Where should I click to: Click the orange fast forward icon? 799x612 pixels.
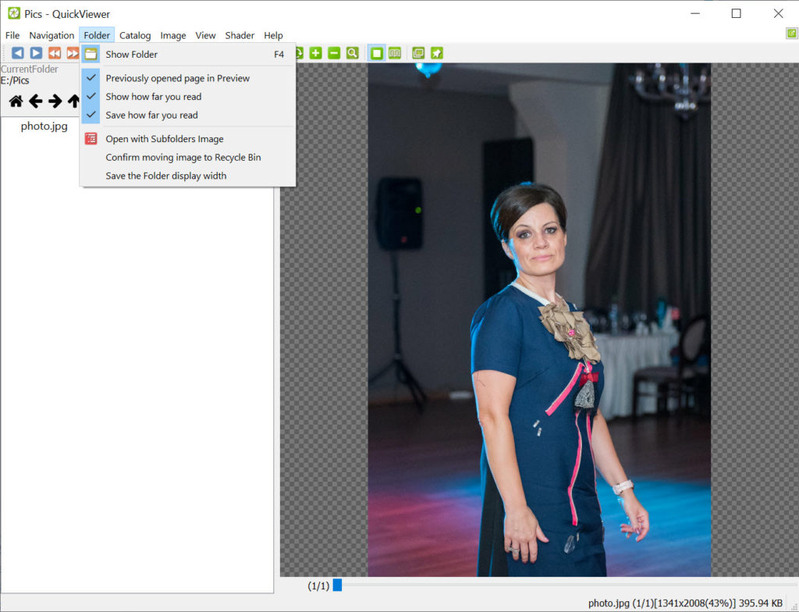click(x=73, y=53)
